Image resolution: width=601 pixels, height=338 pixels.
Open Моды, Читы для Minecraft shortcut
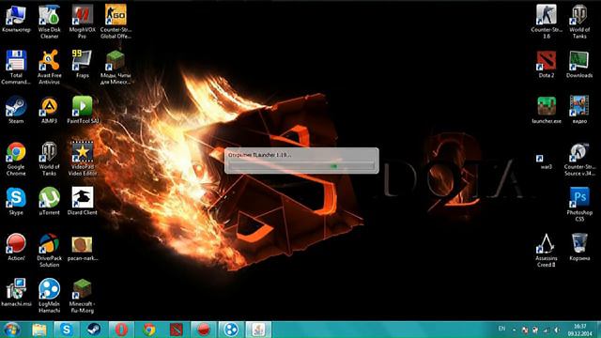click(x=116, y=67)
